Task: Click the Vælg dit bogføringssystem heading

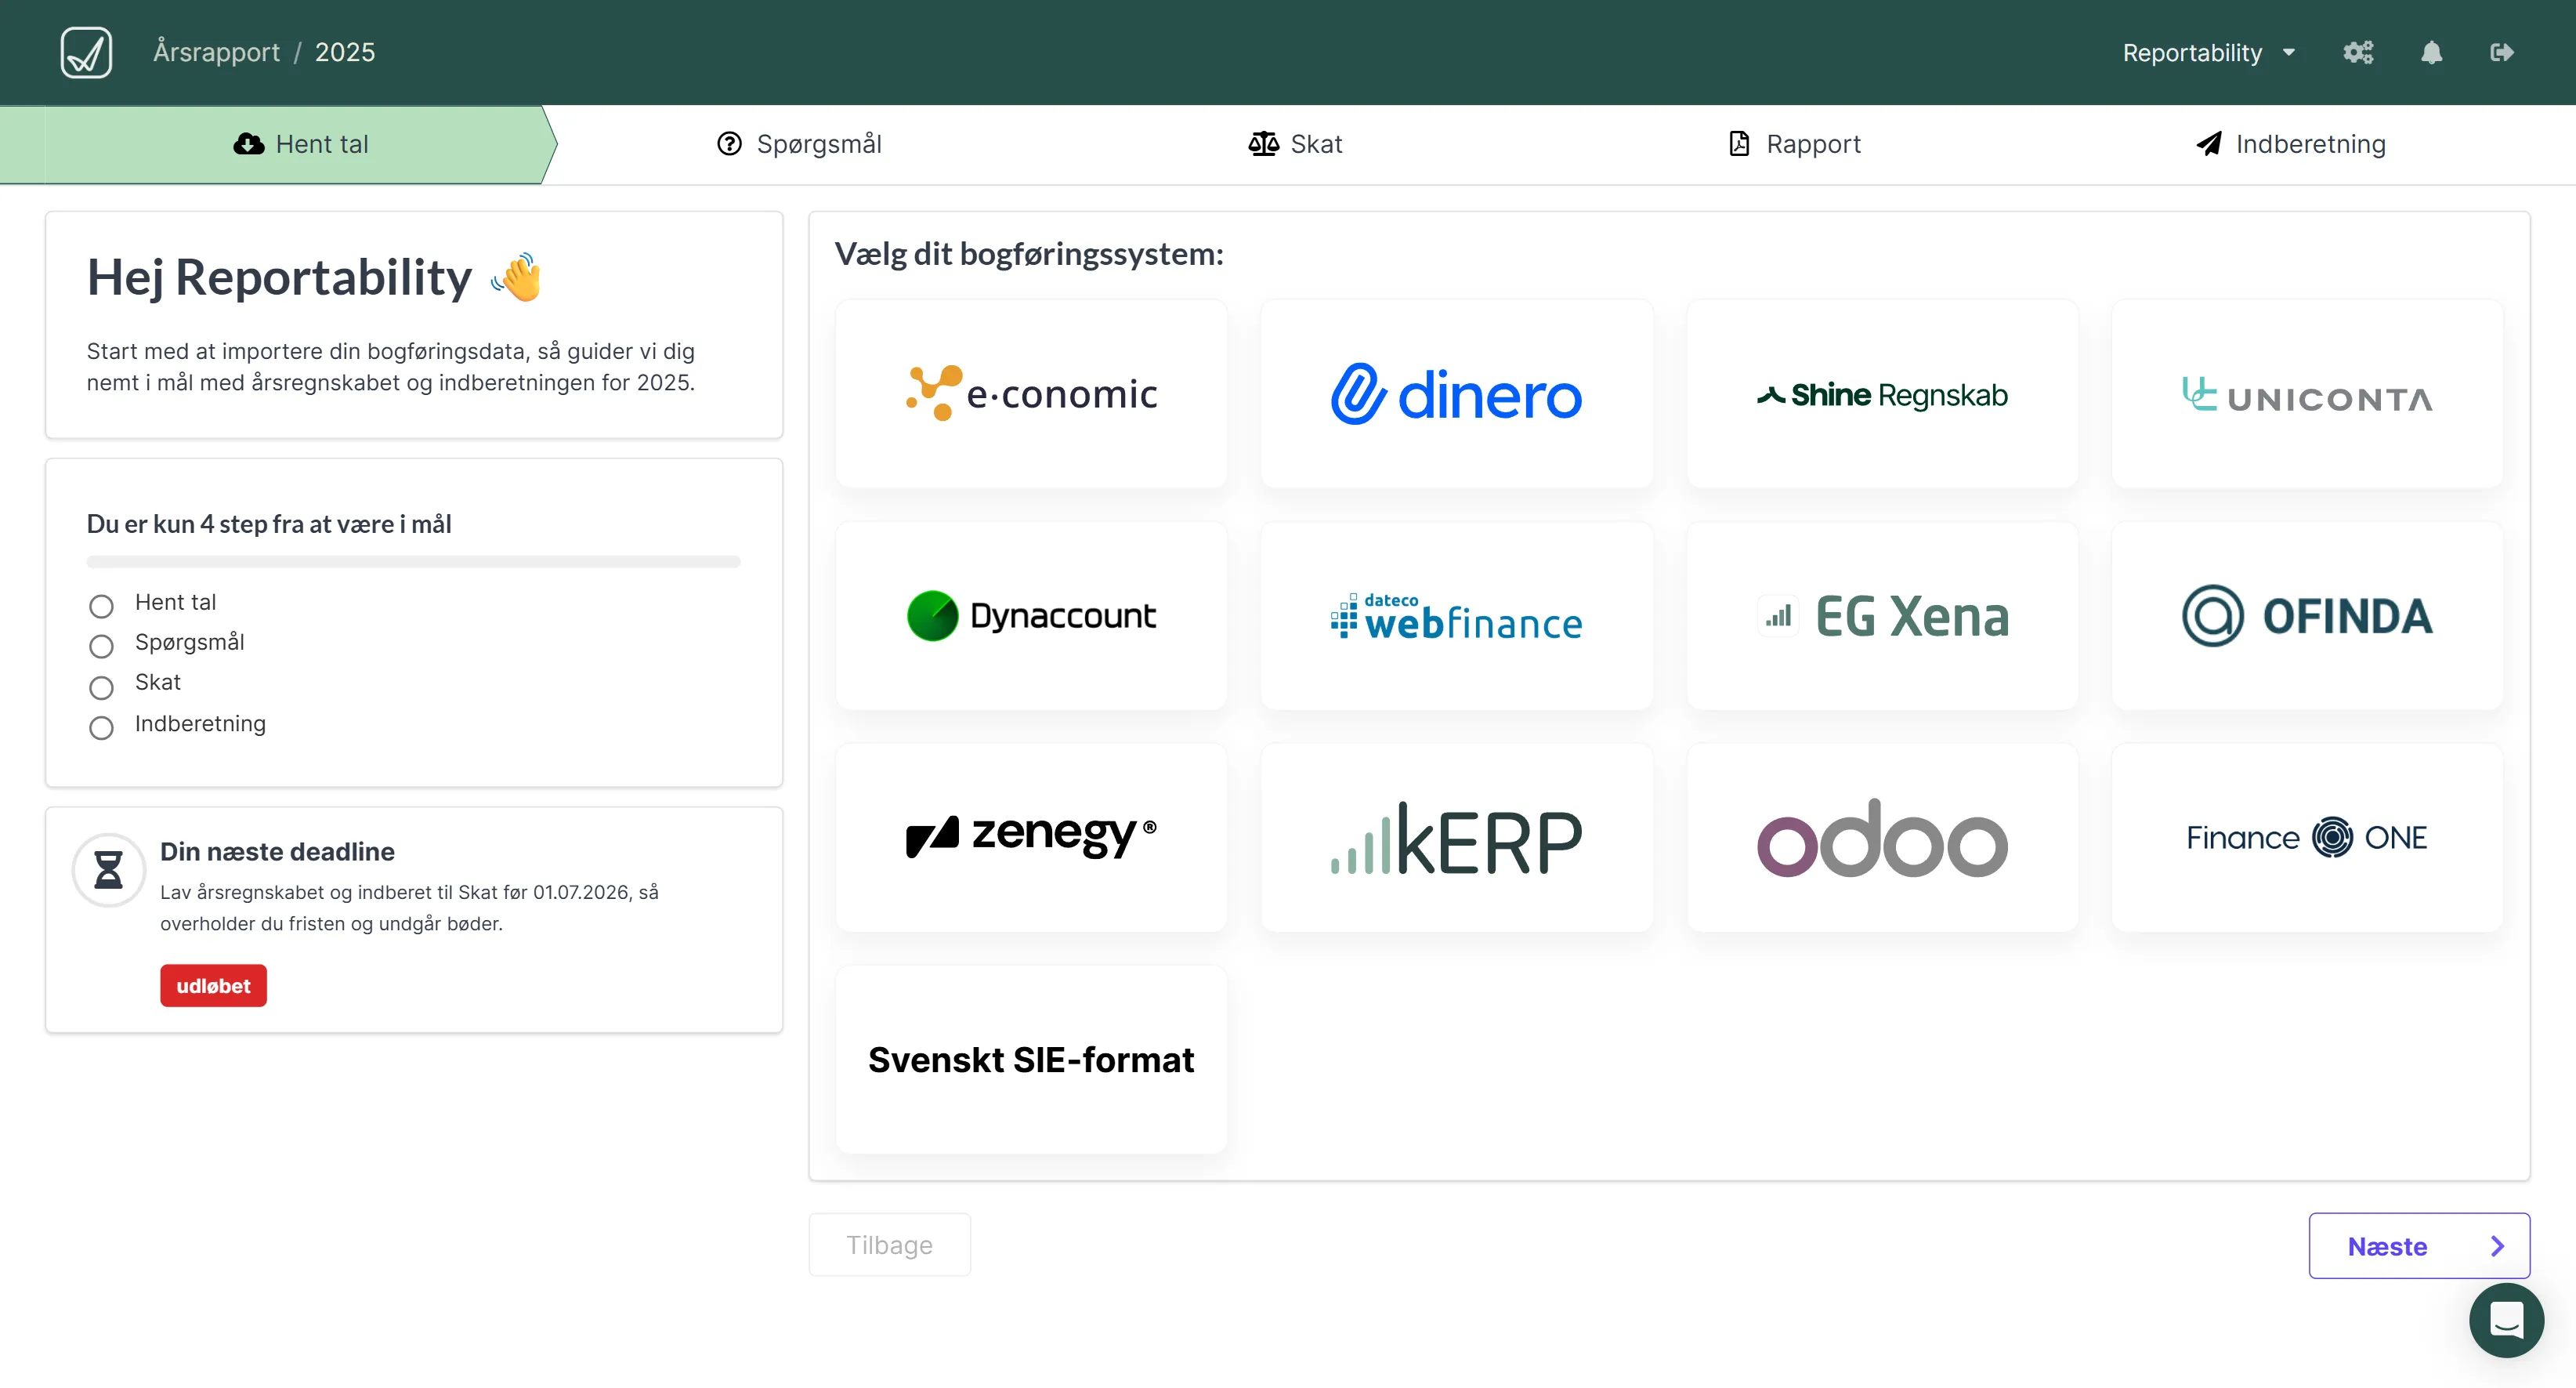Action: [1029, 254]
